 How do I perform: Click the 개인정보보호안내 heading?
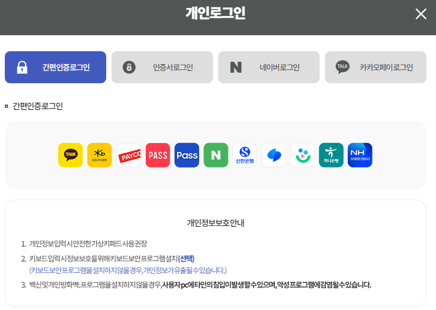click(216, 223)
